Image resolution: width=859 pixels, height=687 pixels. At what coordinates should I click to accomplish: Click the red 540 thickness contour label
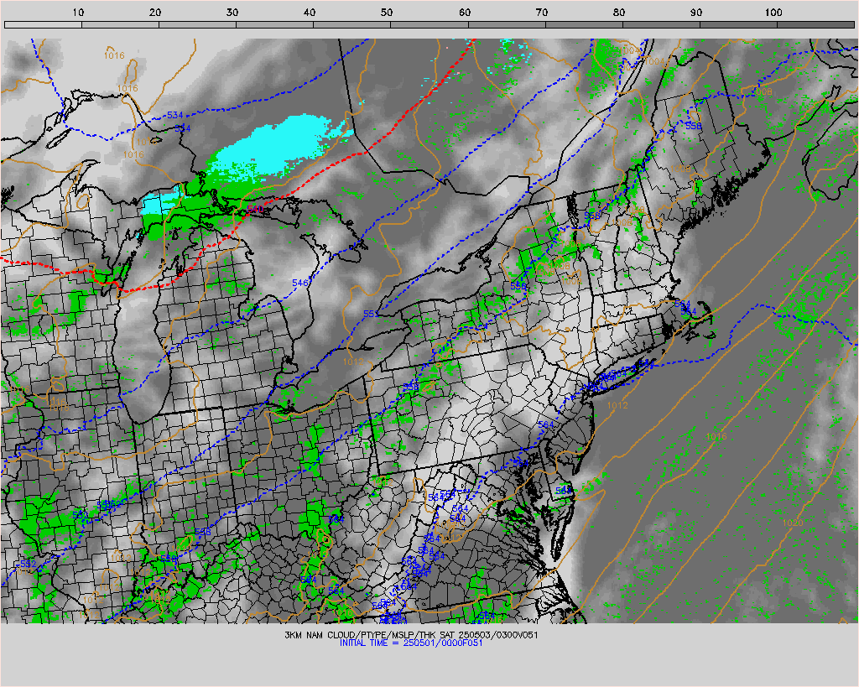pos(255,209)
